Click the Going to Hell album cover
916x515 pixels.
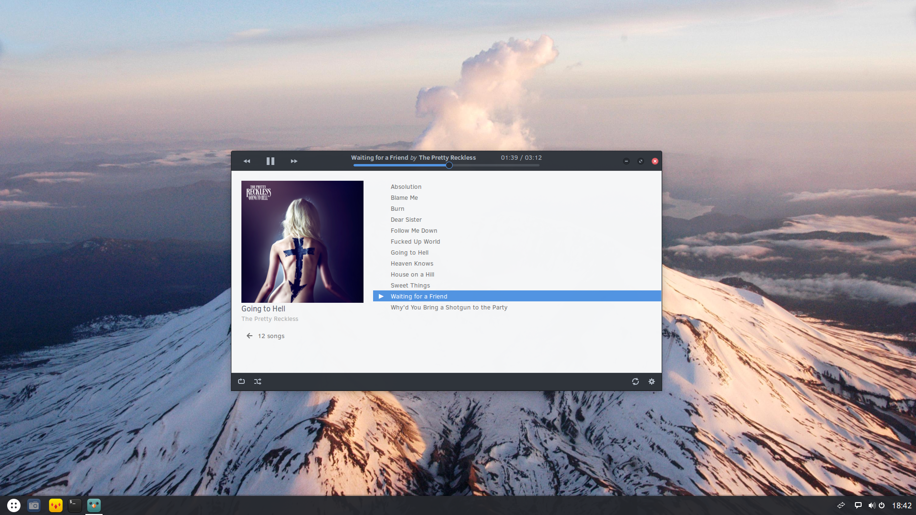click(302, 242)
